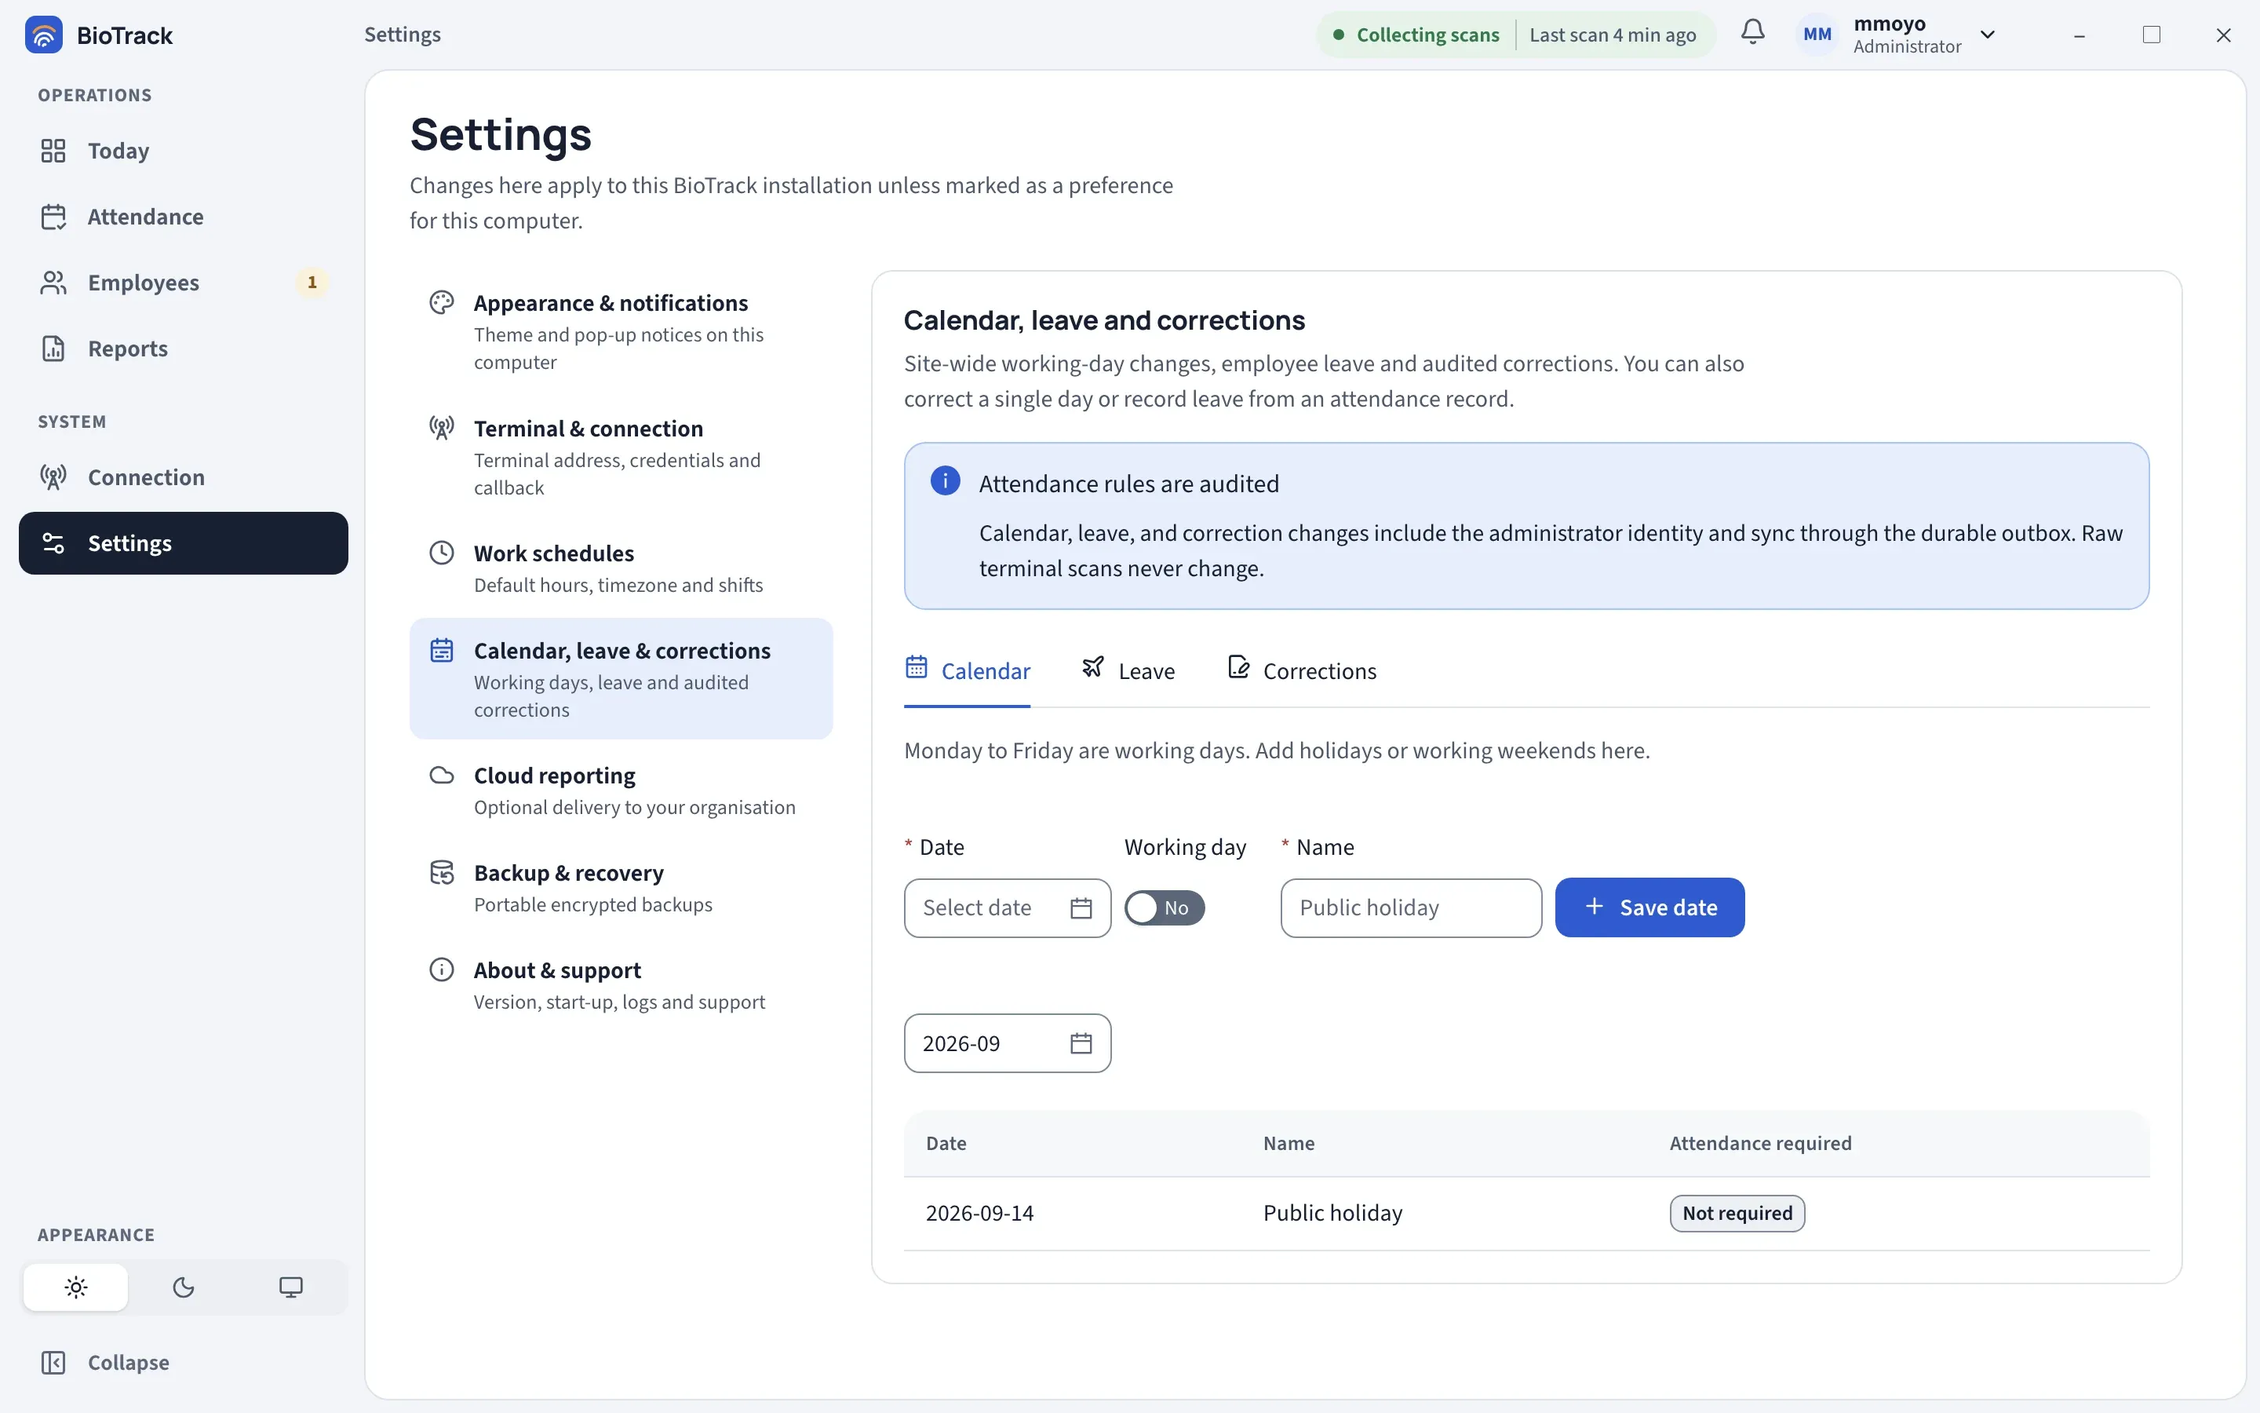Open About & support settings
Image resolution: width=2260 pixels, height=1413 pixels.
point(621,985)
